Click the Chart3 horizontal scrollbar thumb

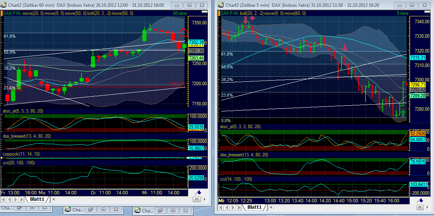[x=421, y=207]
